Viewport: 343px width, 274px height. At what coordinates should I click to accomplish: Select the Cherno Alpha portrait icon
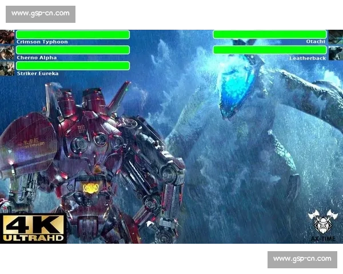tap(7, 53)
